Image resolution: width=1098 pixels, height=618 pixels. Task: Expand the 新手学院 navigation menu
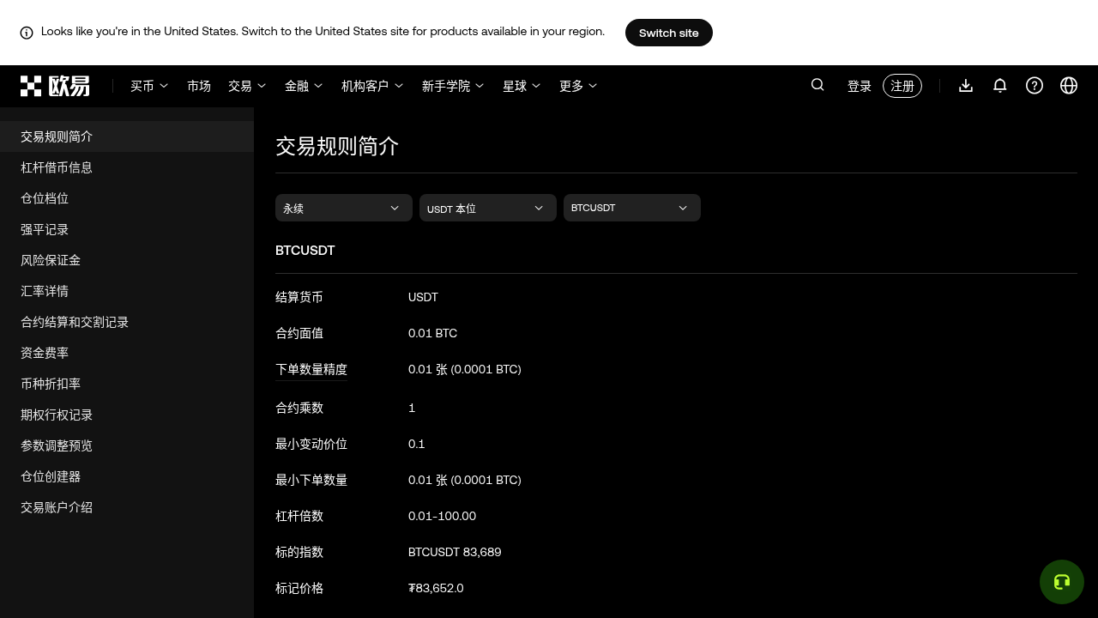(453, 86)
